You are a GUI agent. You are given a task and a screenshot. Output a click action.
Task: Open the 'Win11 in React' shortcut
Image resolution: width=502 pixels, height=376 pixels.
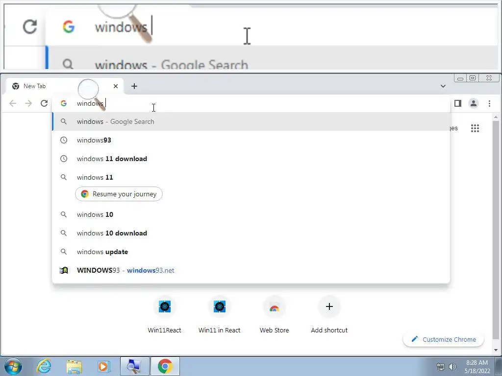tap(219, 315)
